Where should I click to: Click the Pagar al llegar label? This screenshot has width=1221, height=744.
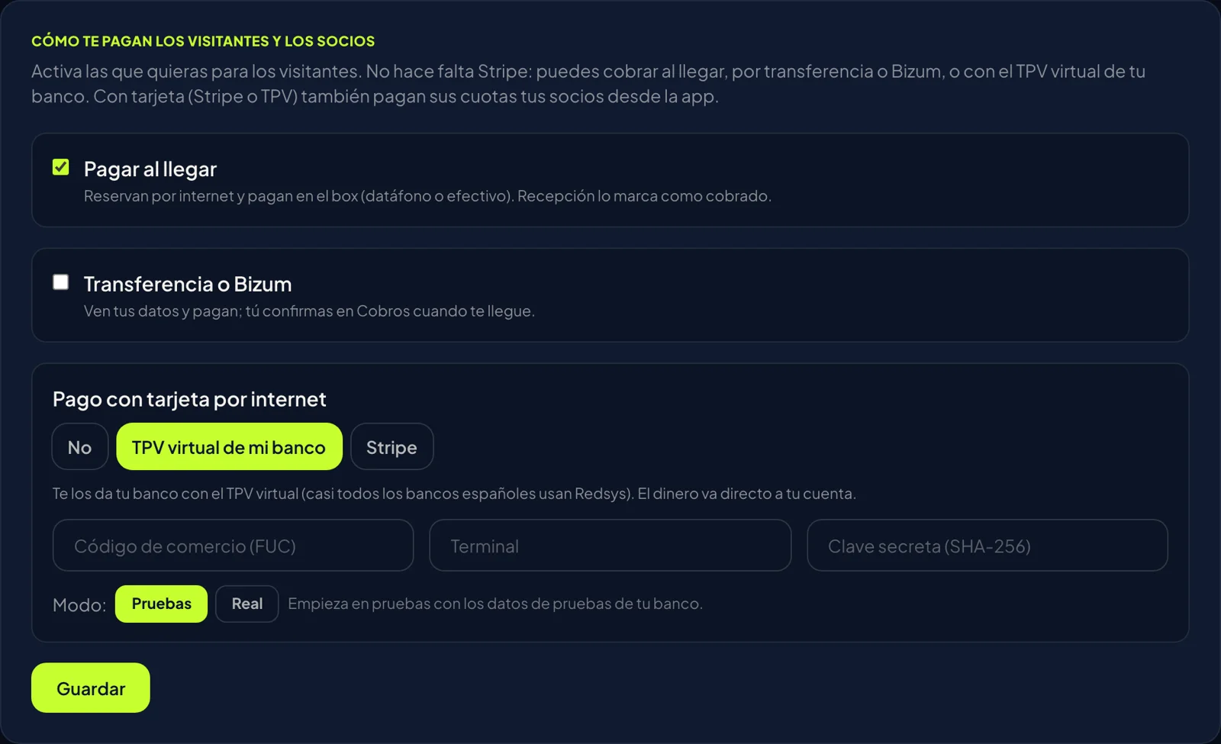150,169
